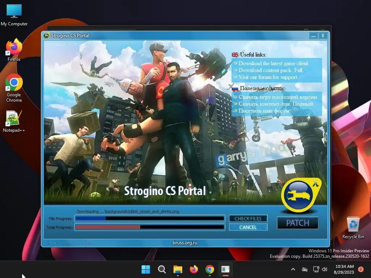Open My Computer desktop icon

(14, 14)
